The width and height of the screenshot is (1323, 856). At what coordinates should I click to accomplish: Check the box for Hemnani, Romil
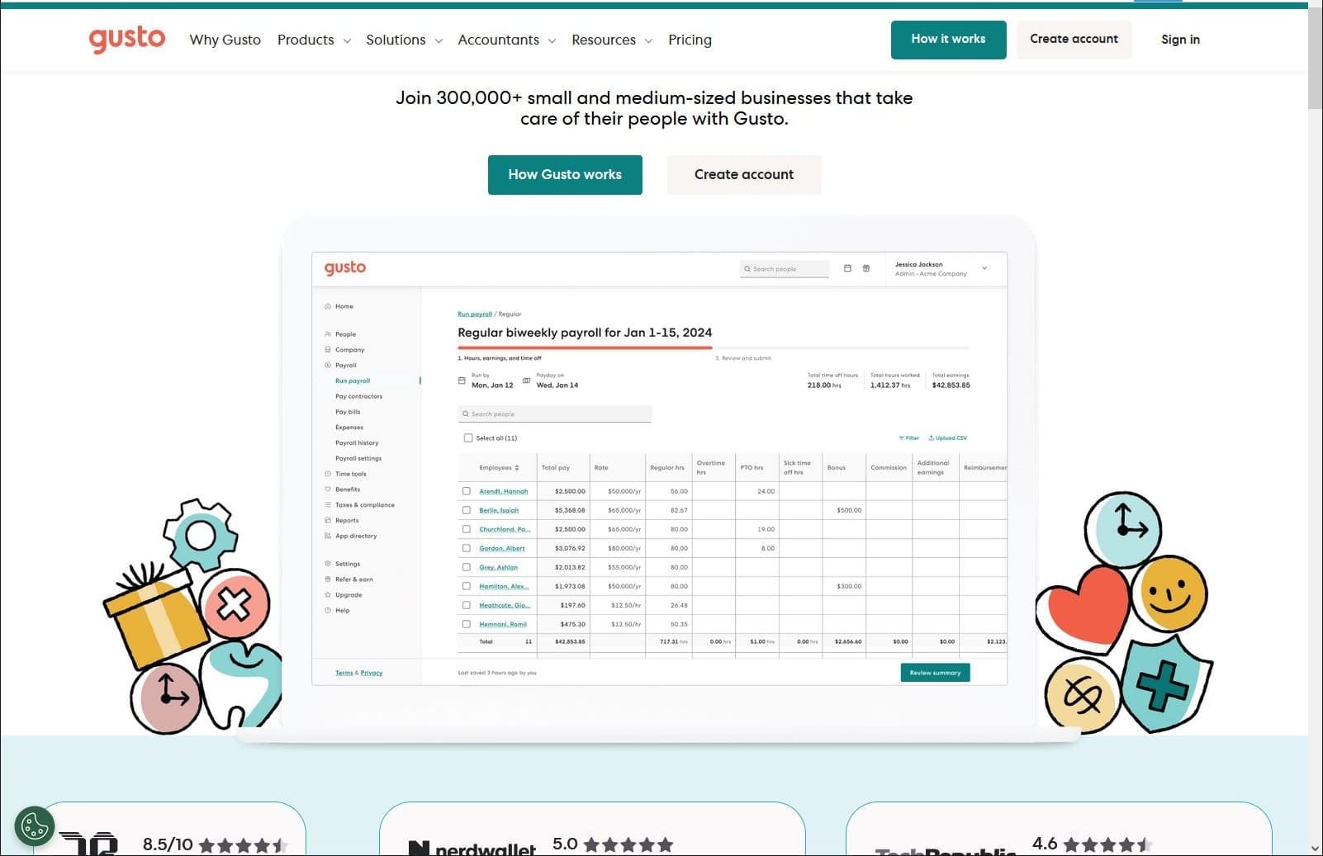point(467,624)
